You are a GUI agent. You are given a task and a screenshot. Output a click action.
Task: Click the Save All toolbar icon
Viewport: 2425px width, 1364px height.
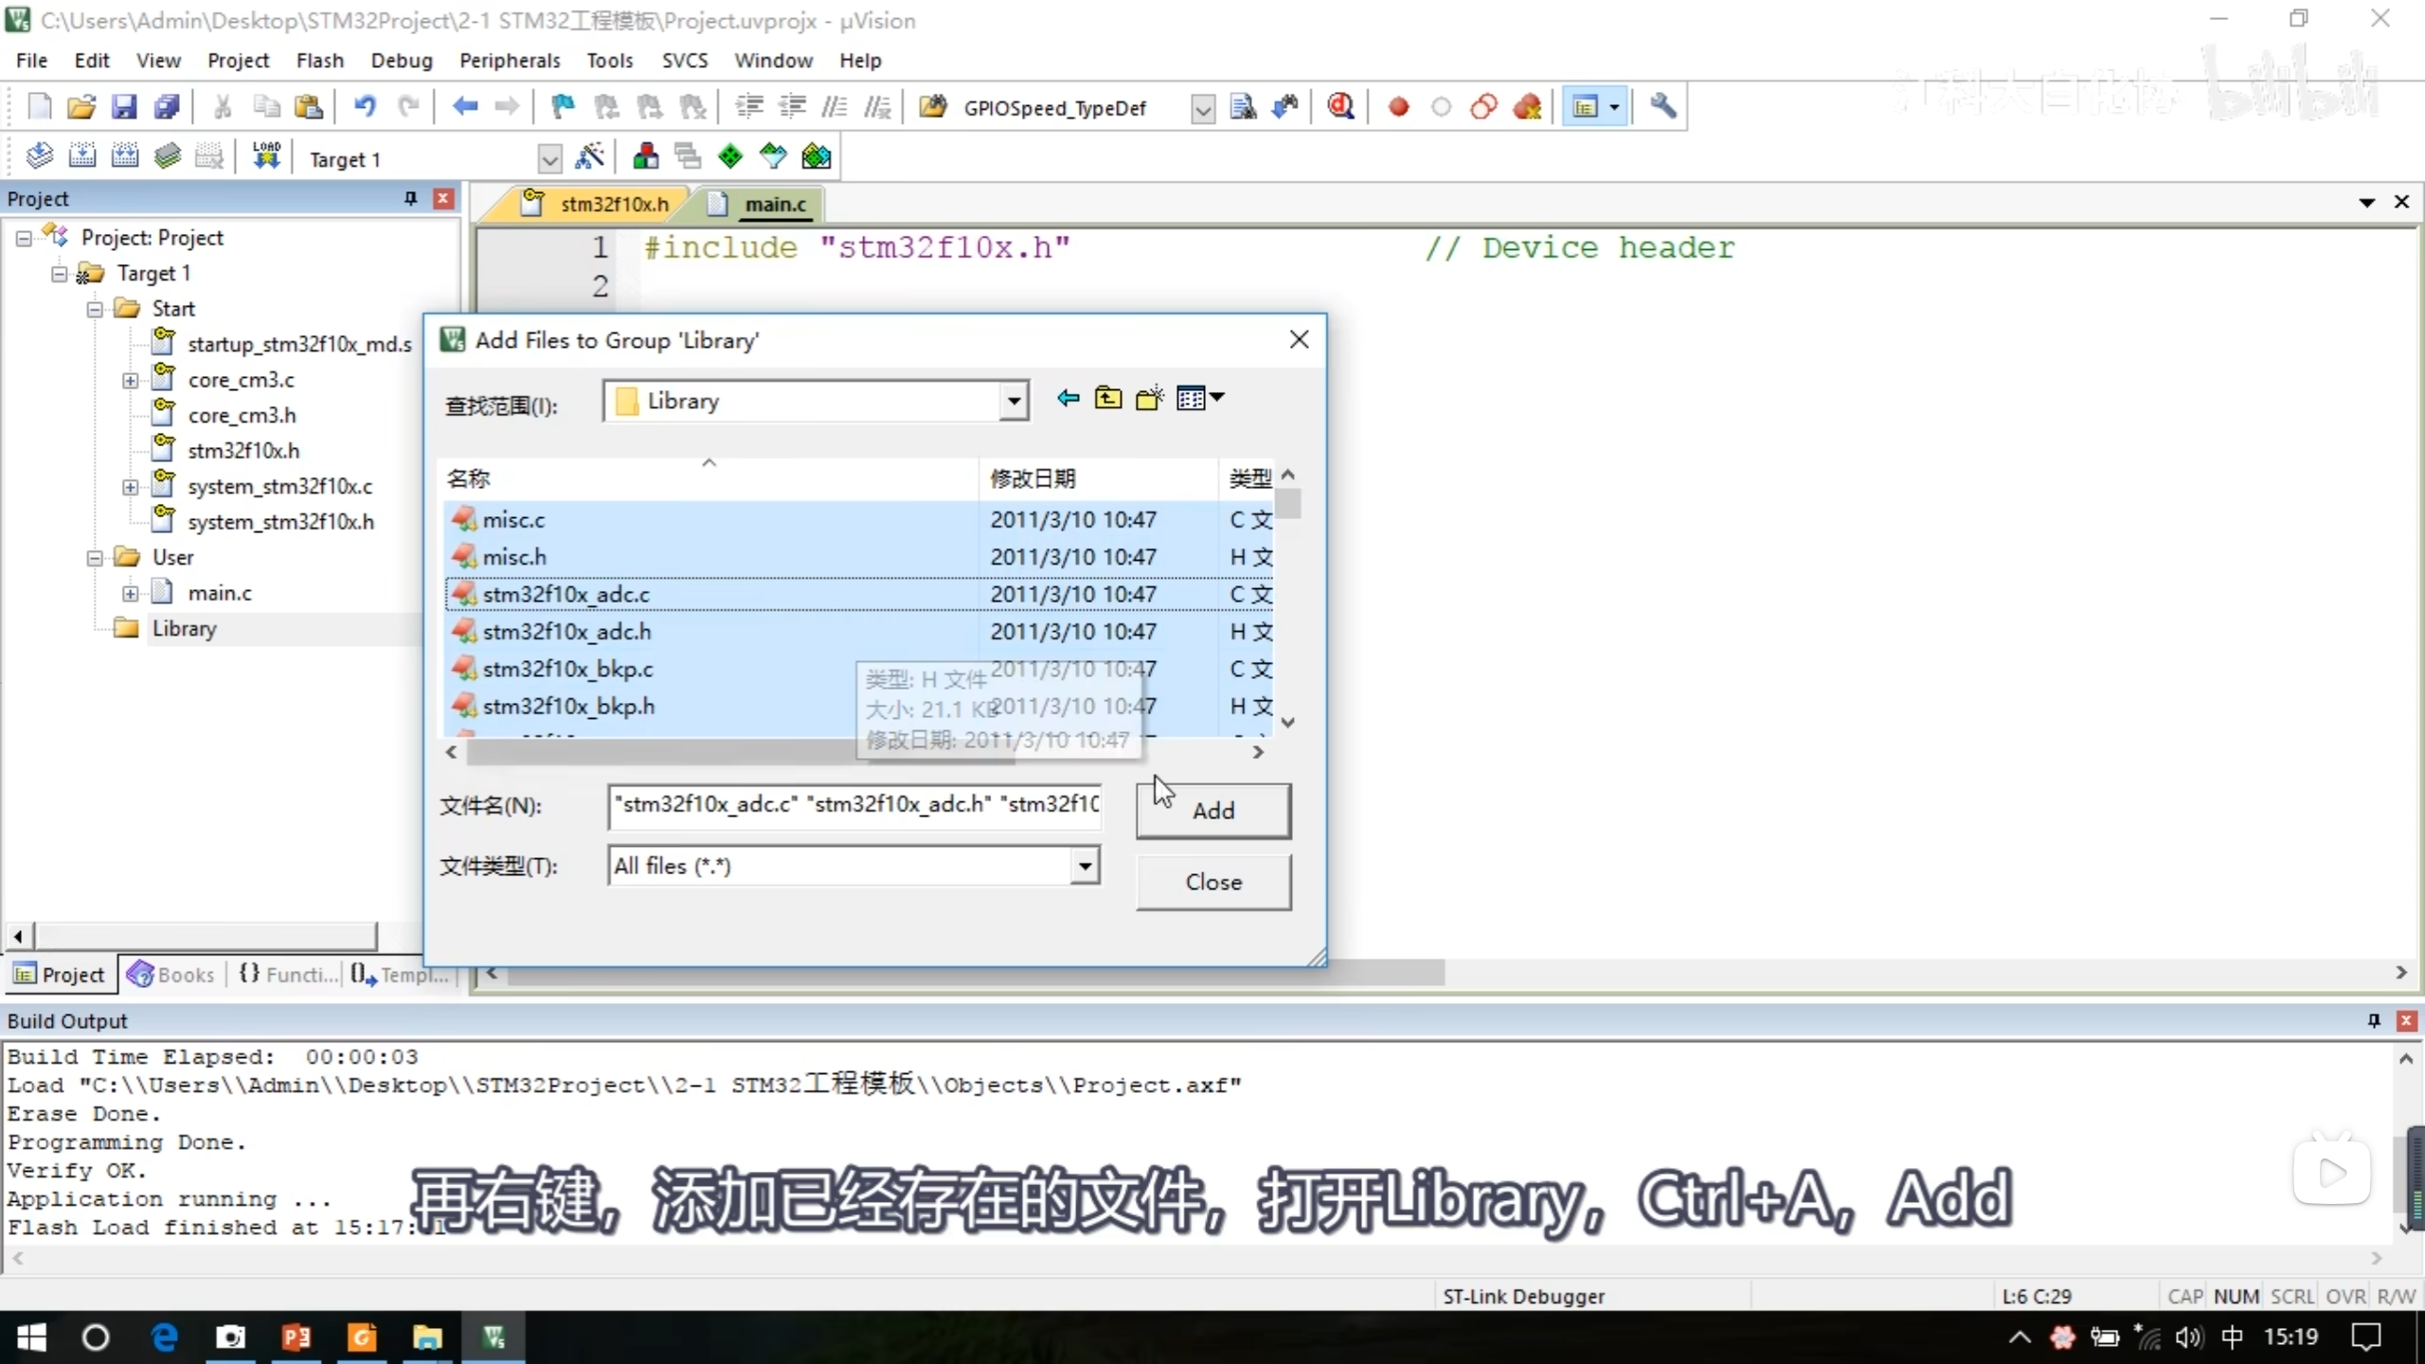click(167, 107)
